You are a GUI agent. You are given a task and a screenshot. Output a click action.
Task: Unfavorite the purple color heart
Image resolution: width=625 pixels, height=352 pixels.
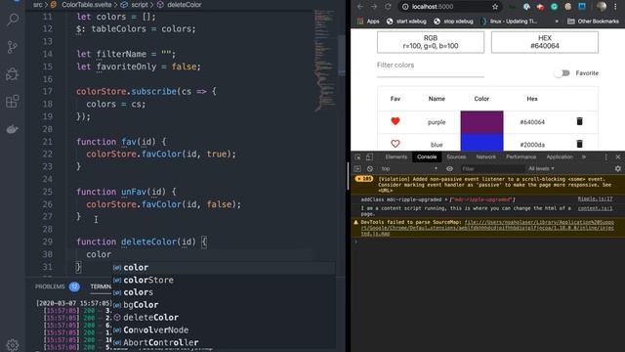(395, 121)
